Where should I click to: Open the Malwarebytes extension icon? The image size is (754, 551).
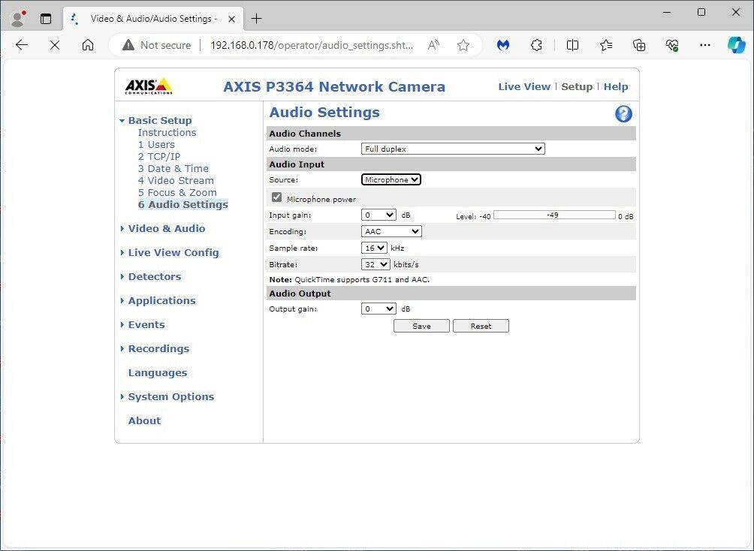click(x=503, y=45)
